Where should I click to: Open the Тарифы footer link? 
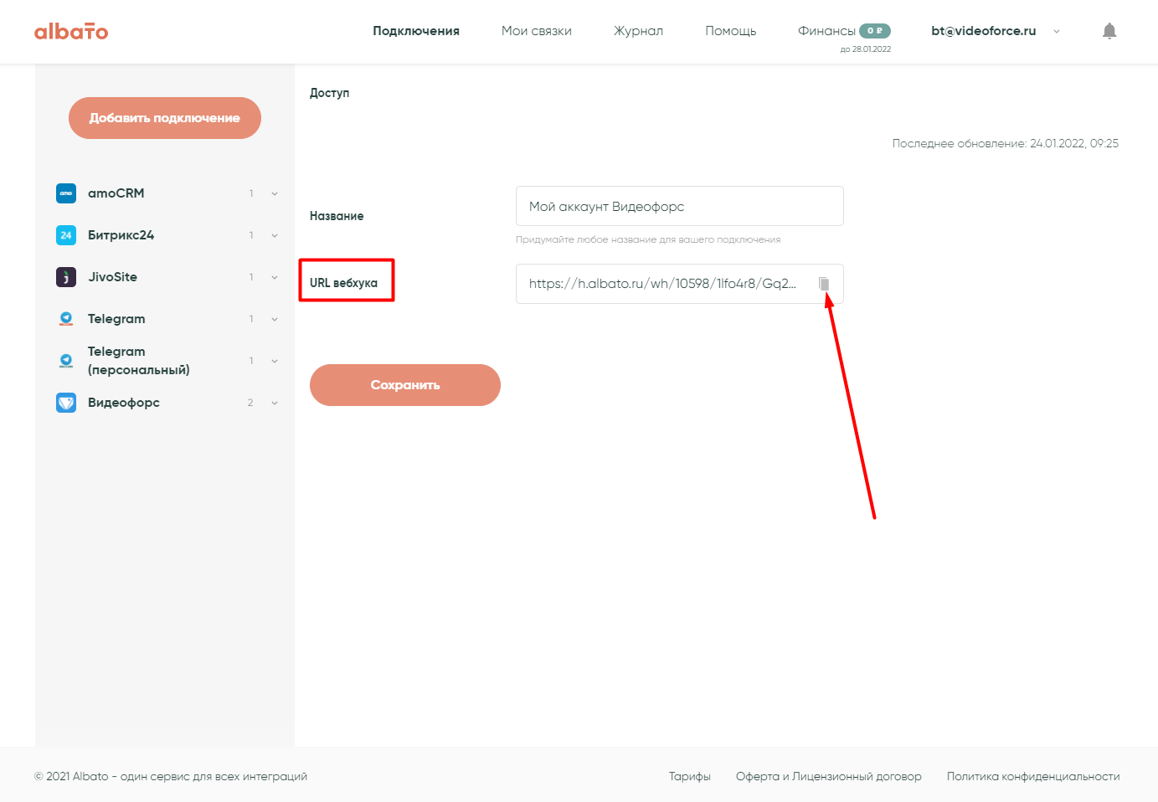coord(689,776)
